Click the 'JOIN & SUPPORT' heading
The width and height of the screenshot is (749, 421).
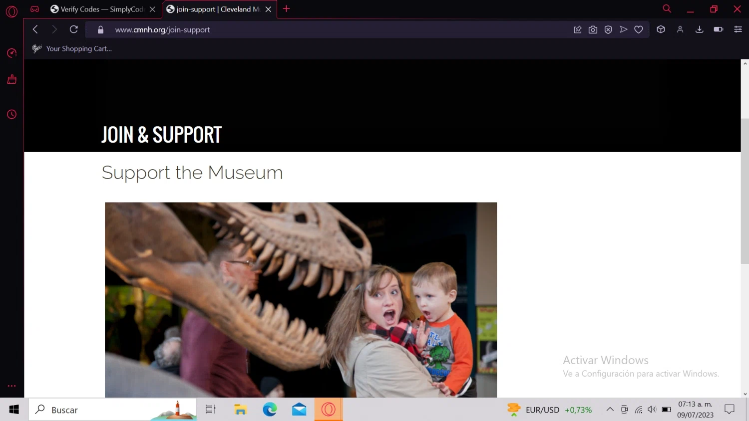click(x=162, y=135)
